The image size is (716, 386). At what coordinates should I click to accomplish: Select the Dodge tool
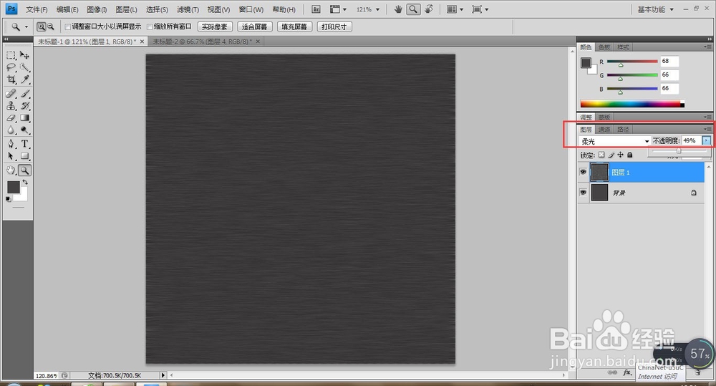[x=24, y=130]
